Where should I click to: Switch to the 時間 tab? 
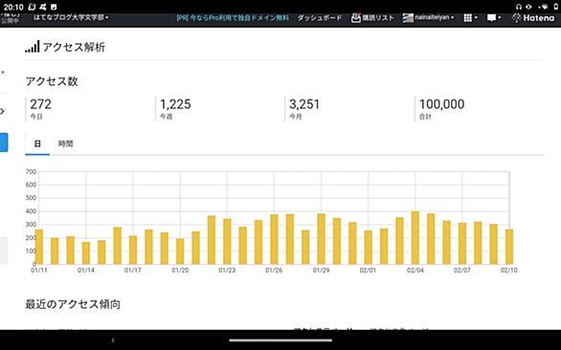[x=65, y=144]
